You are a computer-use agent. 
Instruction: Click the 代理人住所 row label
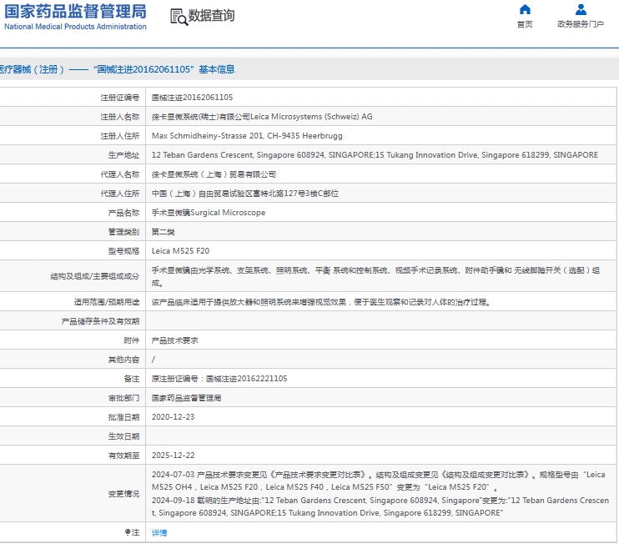(120, 194)
